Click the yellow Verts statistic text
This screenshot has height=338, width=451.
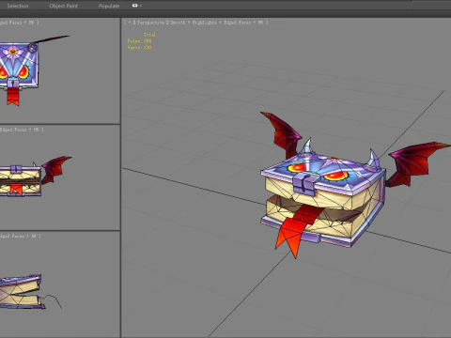point(139,47)
